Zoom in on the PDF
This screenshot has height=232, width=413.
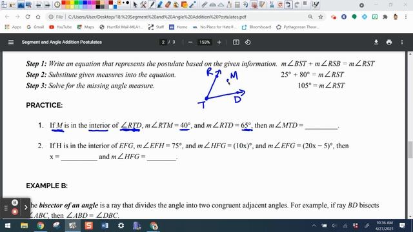[219, 42]
